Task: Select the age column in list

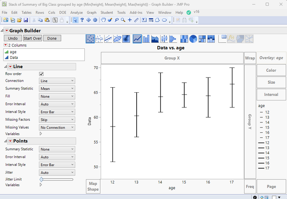Action: point(13,52)
